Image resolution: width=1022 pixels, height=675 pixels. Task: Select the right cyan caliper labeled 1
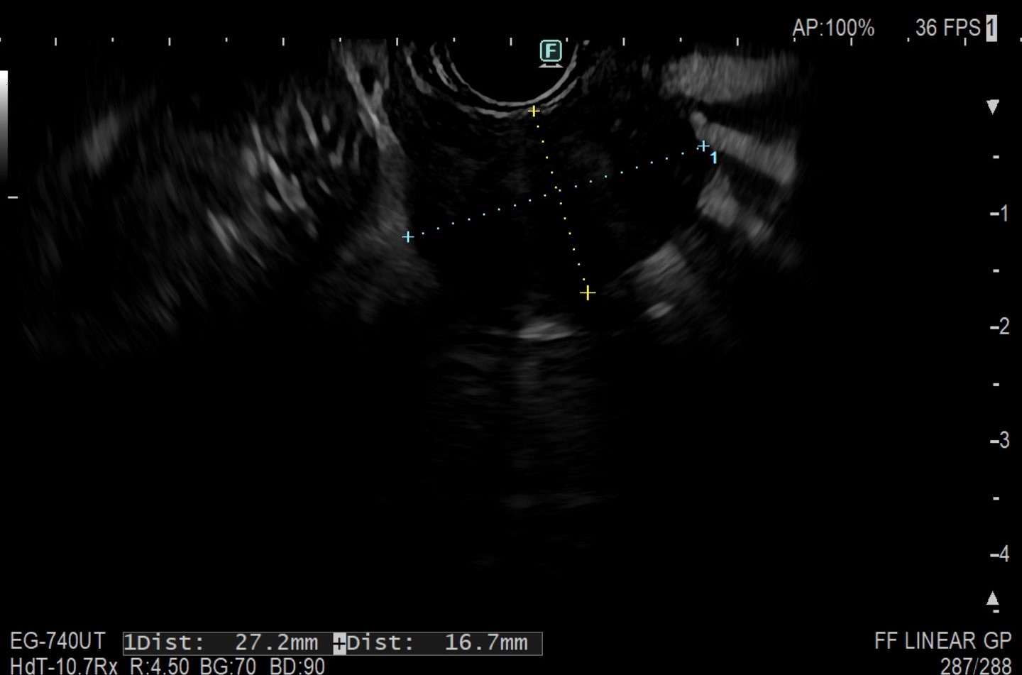[703, 146]
